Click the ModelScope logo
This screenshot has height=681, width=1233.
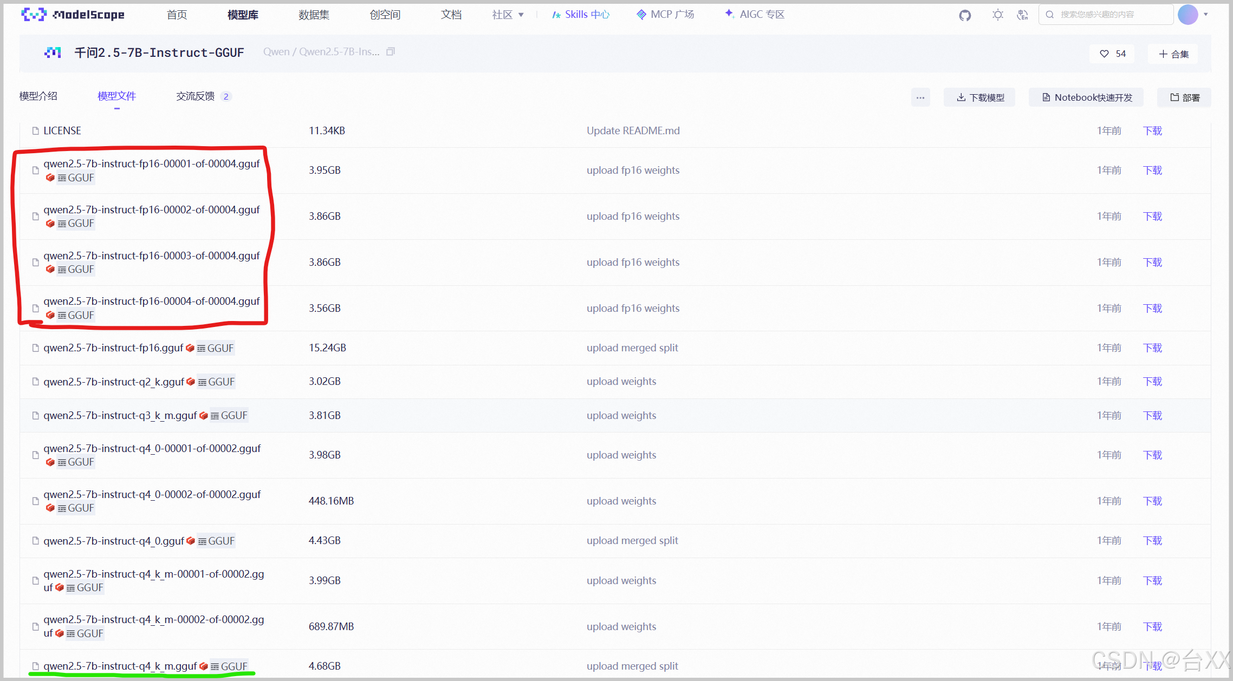(73, 15)
